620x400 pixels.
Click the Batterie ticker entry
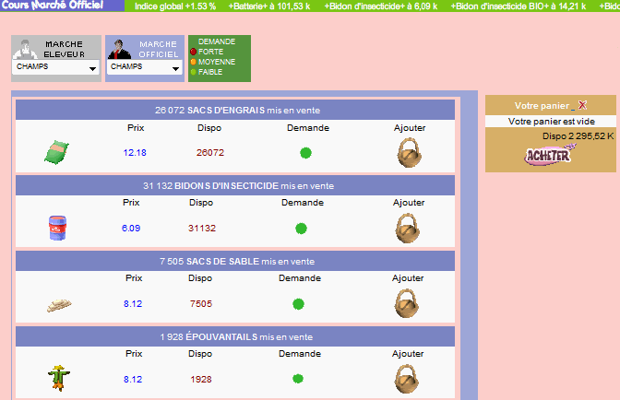coord(275,6)
